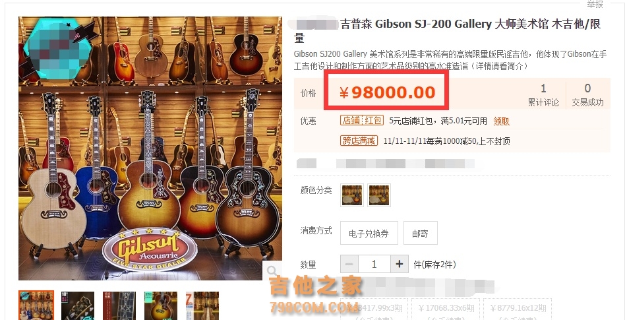The image size is (625, 320).
Task: Click the 店铺红包 promotion tag
Action: (361, 121)
